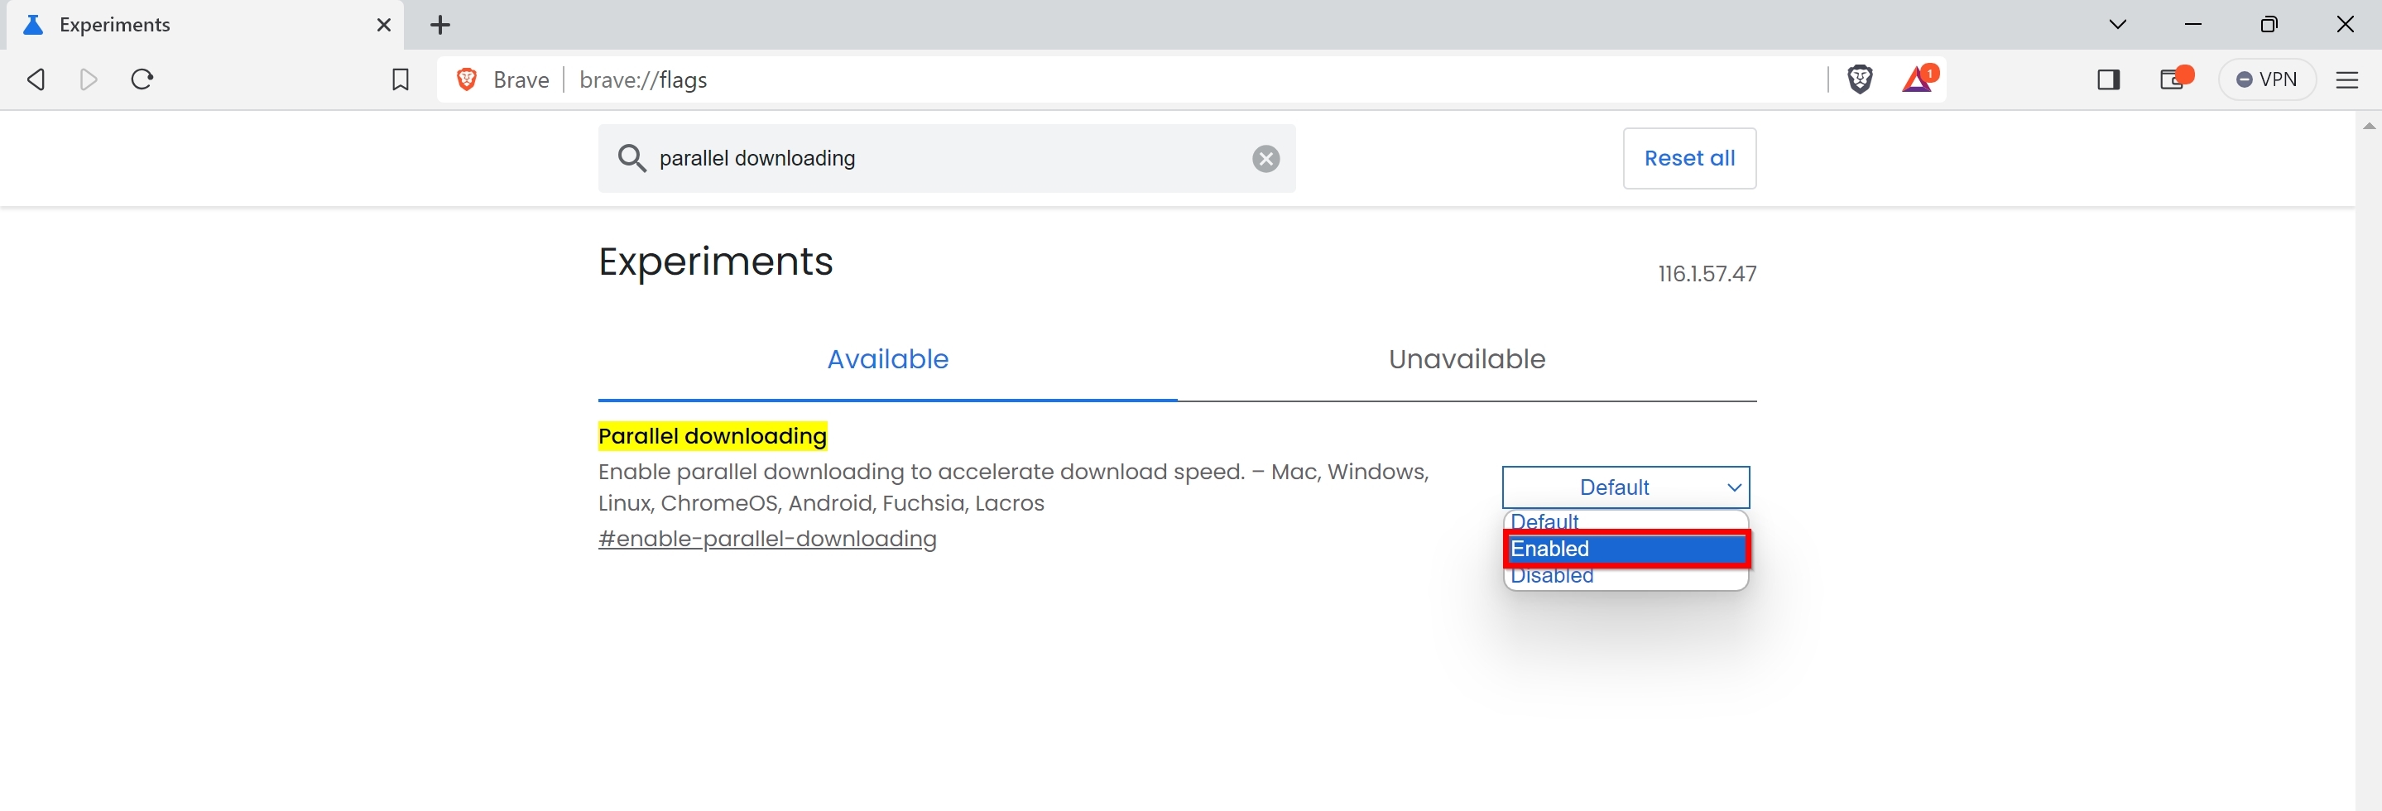Screen dimensions: 2382x811
Task: Select Enabled in the dropdown list
Action: pyautogui.click(x=1625, y=549)
